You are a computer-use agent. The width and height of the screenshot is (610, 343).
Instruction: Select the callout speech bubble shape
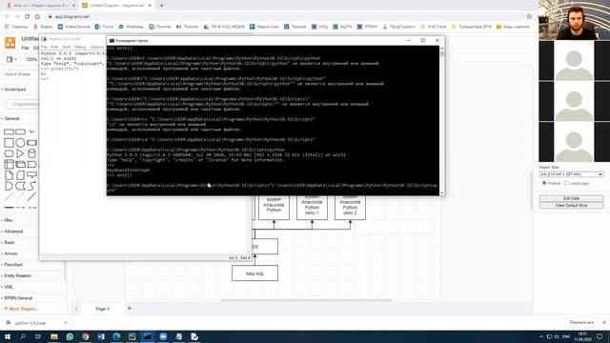31,175
